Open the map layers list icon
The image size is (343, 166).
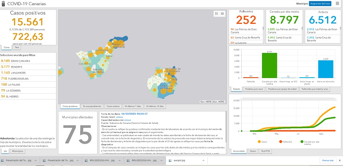point(222,14)
